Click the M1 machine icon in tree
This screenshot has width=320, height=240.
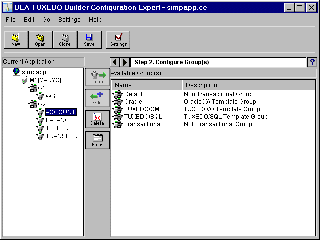pyautogui.click(x=24, y=80)
